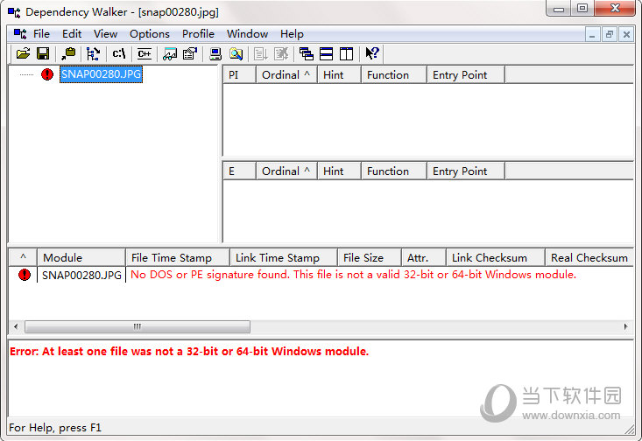This screenshot has height=441, width=642.
Task: Click the Save floppy disk icon
Action: 43,53
